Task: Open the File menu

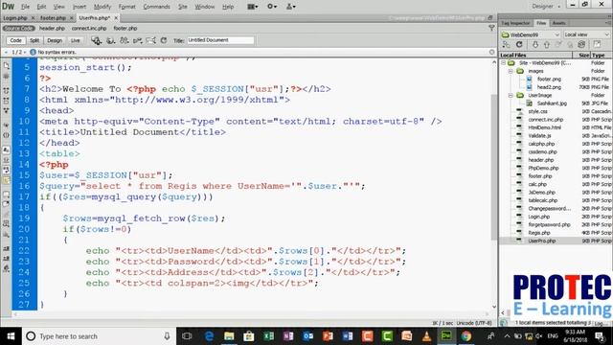Action: pyautogui.click(x=25, y=7)
